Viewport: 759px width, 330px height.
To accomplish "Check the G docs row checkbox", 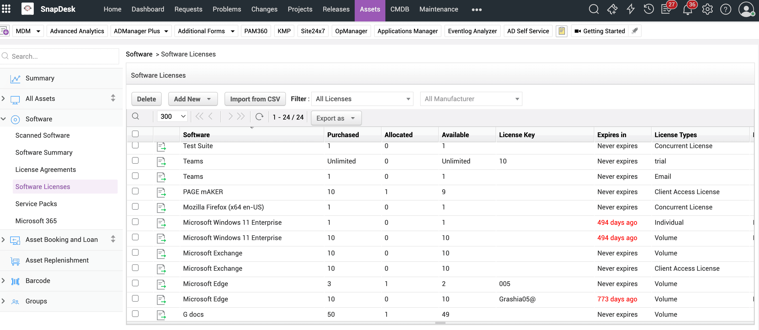I will [x=135, y=313].
